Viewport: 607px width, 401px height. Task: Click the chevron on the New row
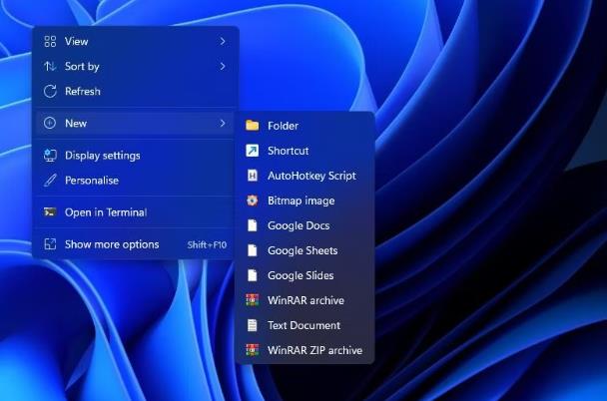coord(223,124)
